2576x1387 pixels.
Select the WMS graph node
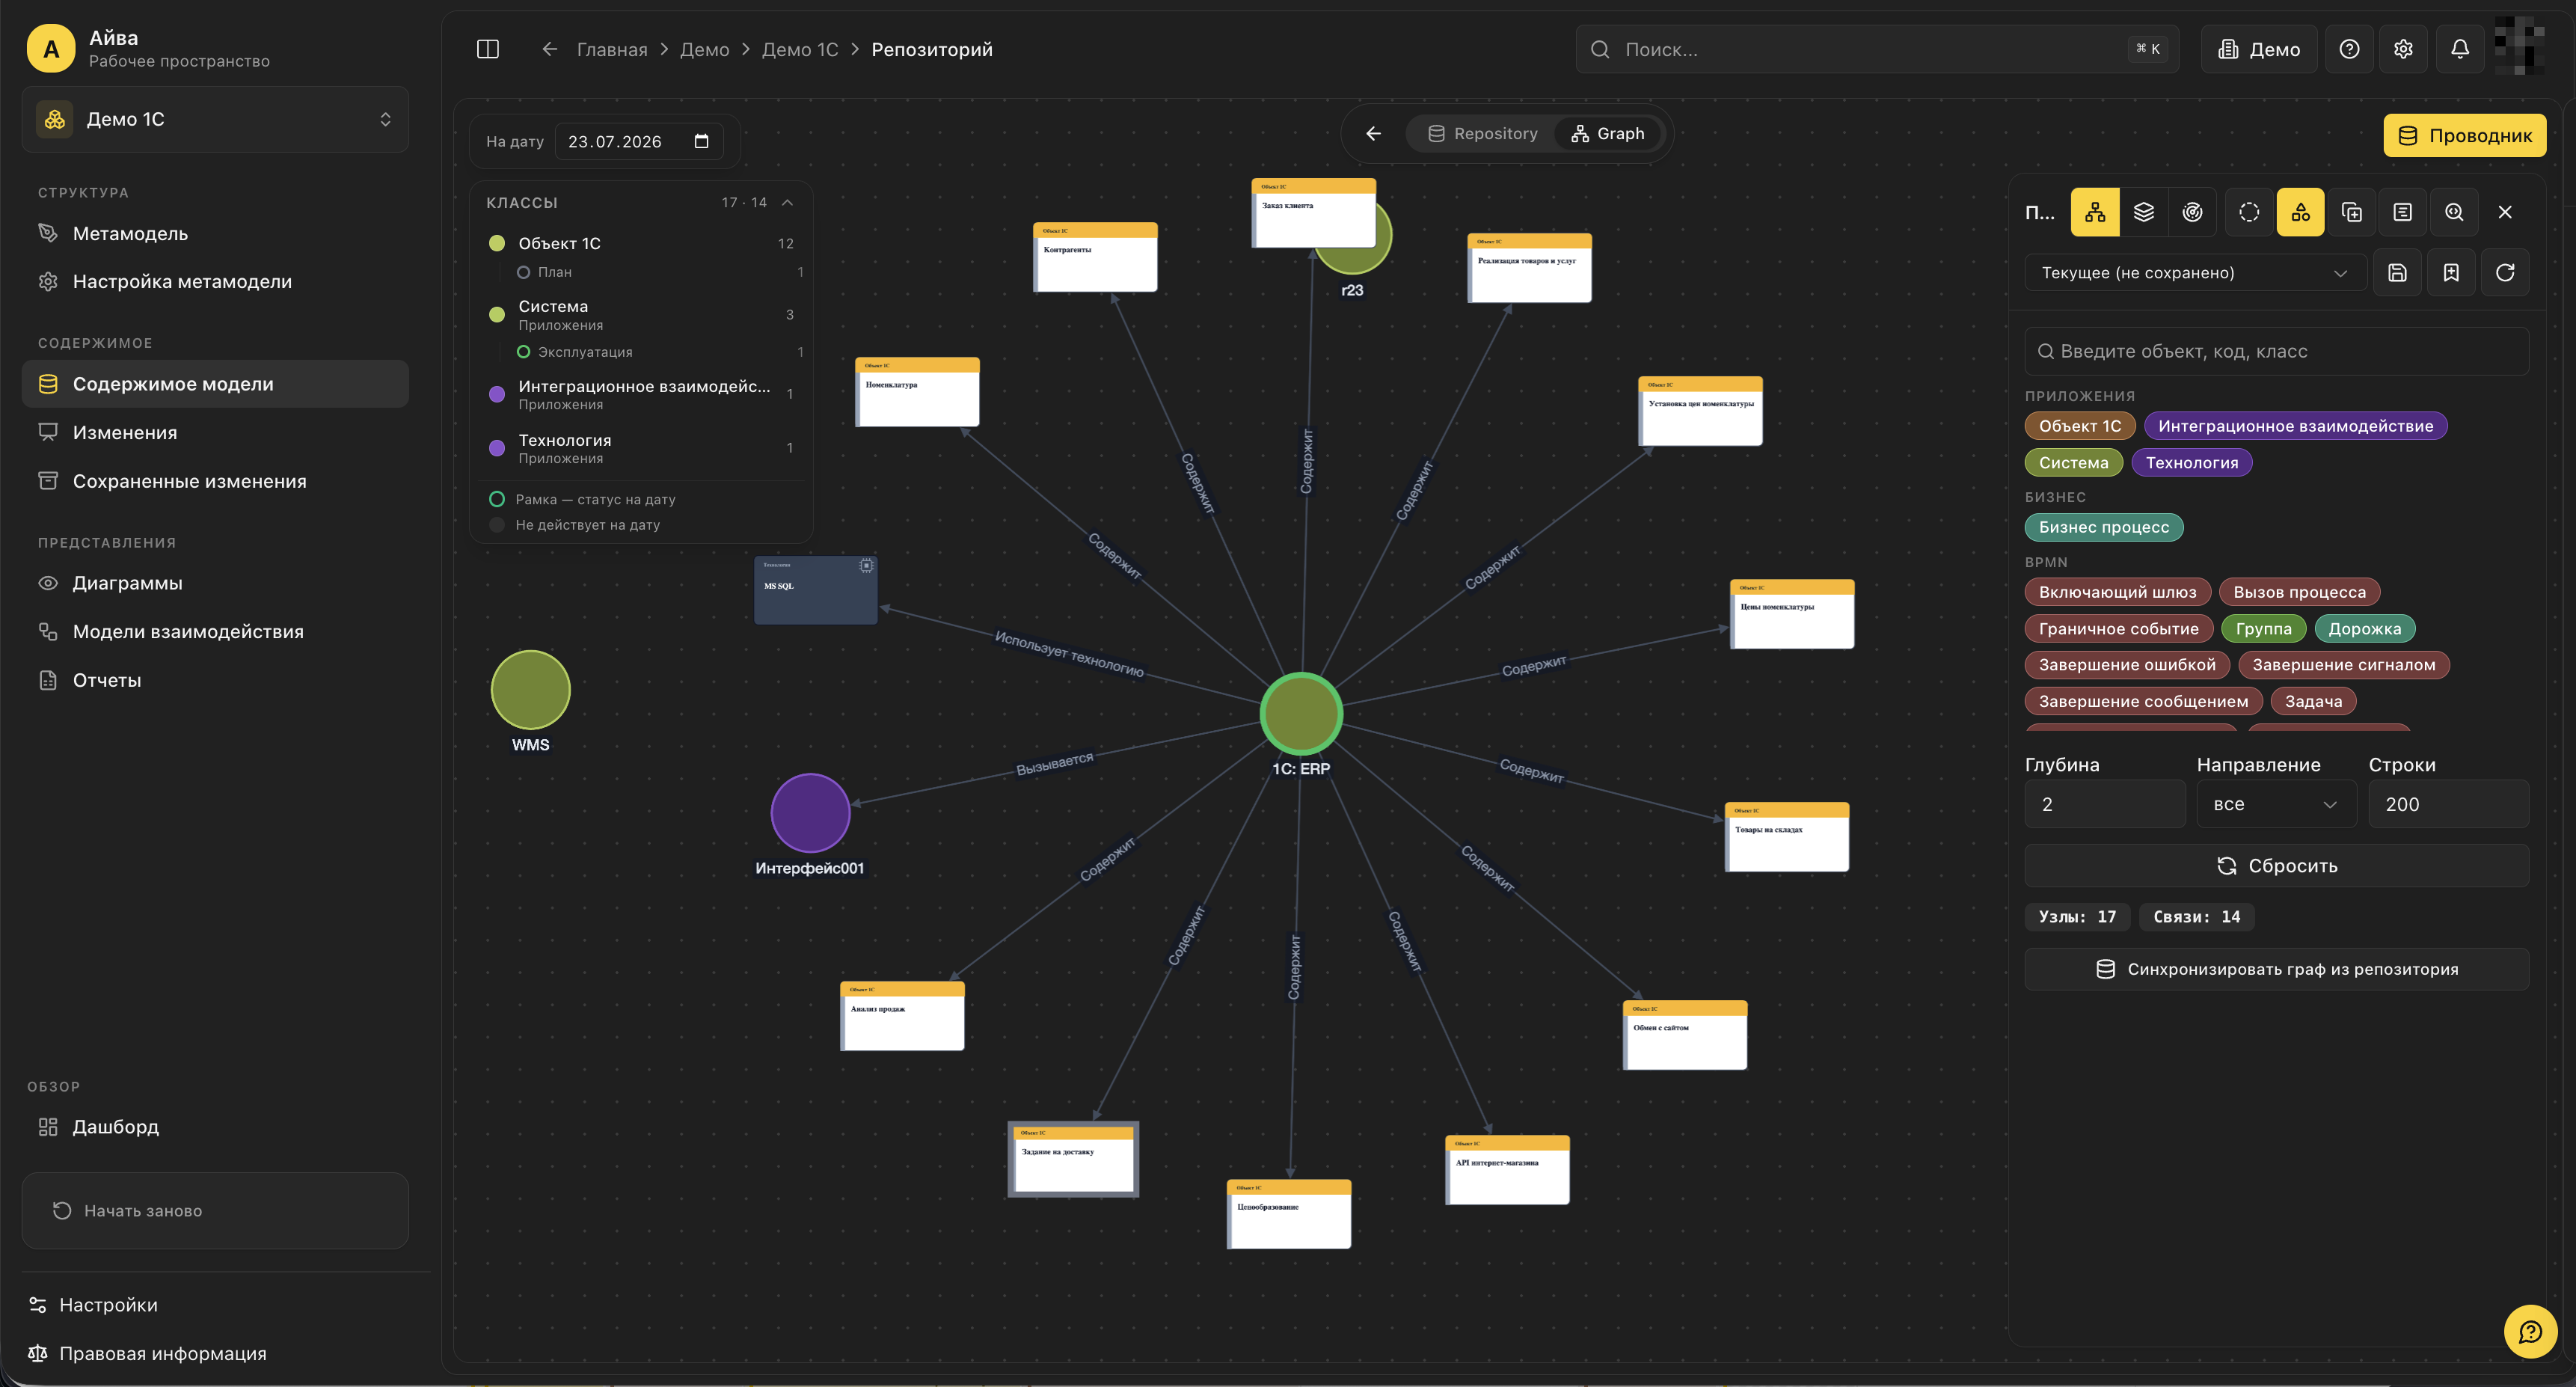(530, 690)
